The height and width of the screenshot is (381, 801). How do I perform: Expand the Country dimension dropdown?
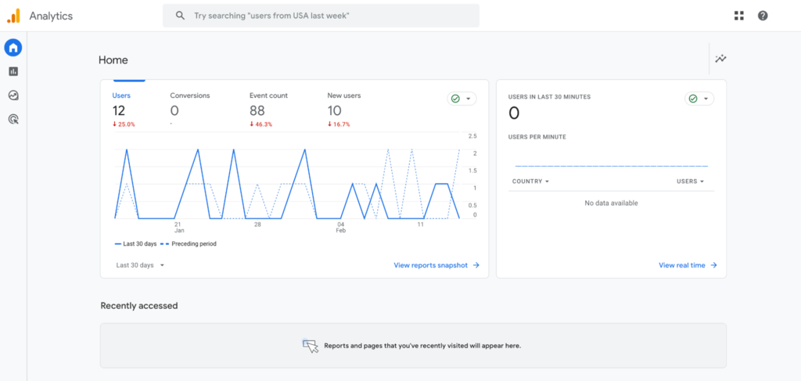coord(530,182)
